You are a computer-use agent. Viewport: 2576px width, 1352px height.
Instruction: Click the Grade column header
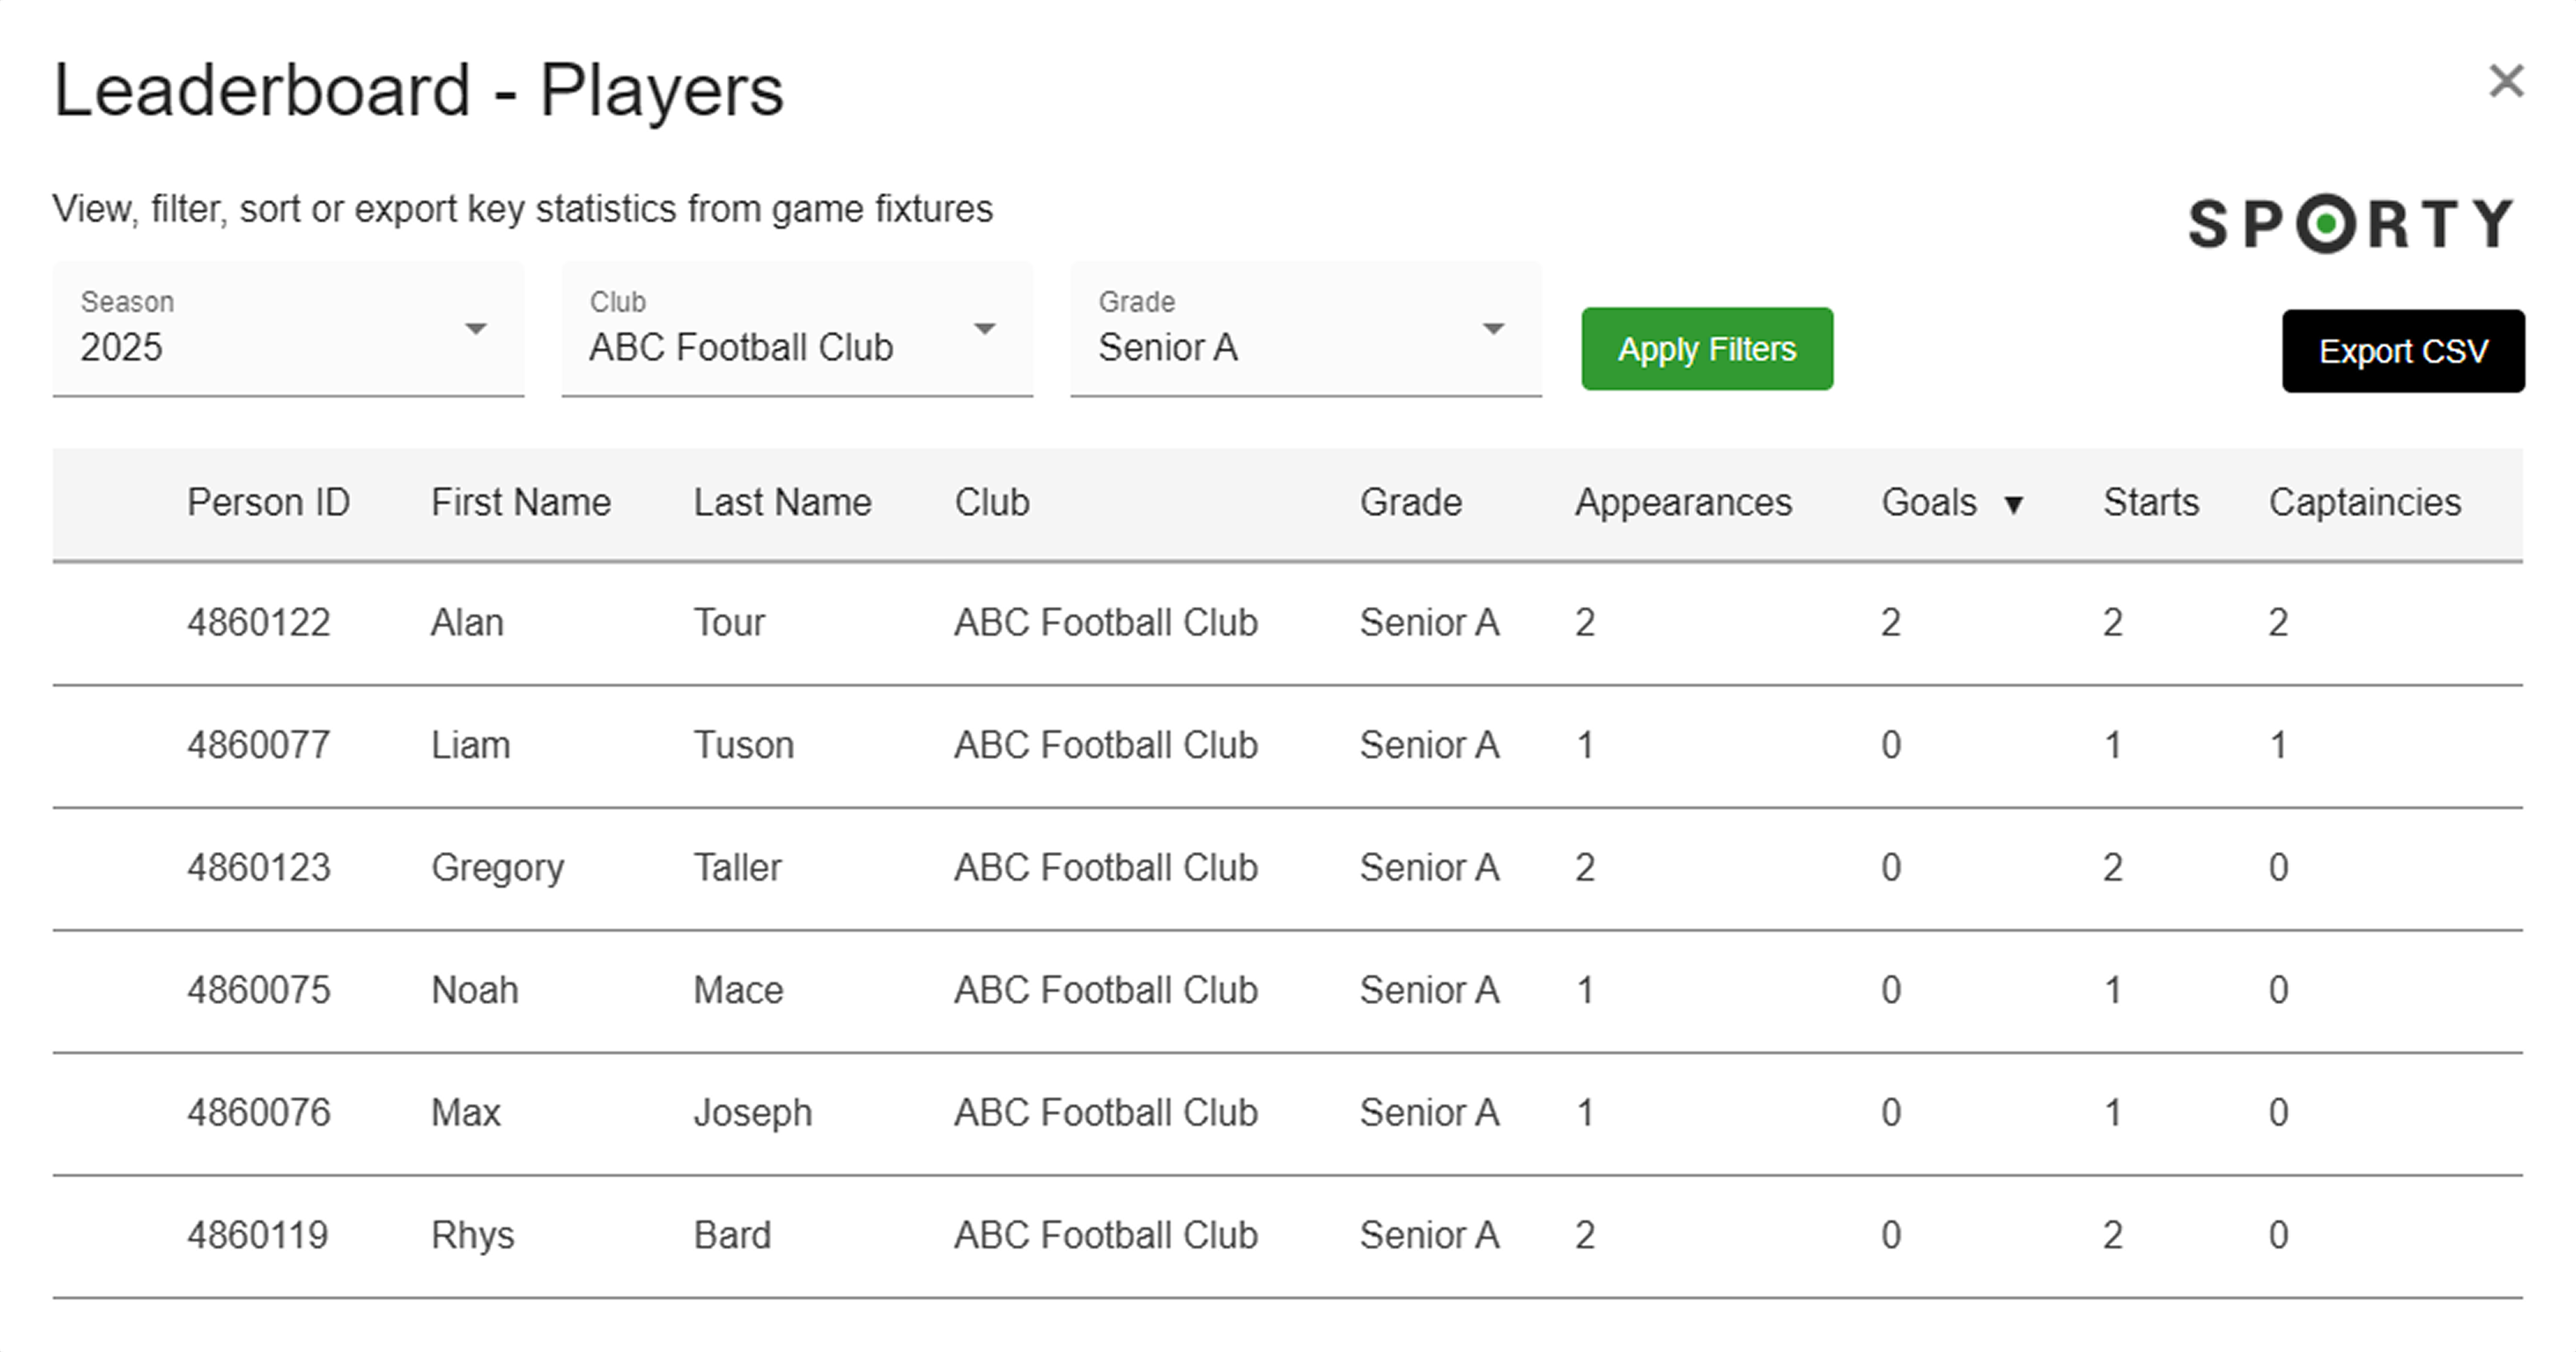1411,503
